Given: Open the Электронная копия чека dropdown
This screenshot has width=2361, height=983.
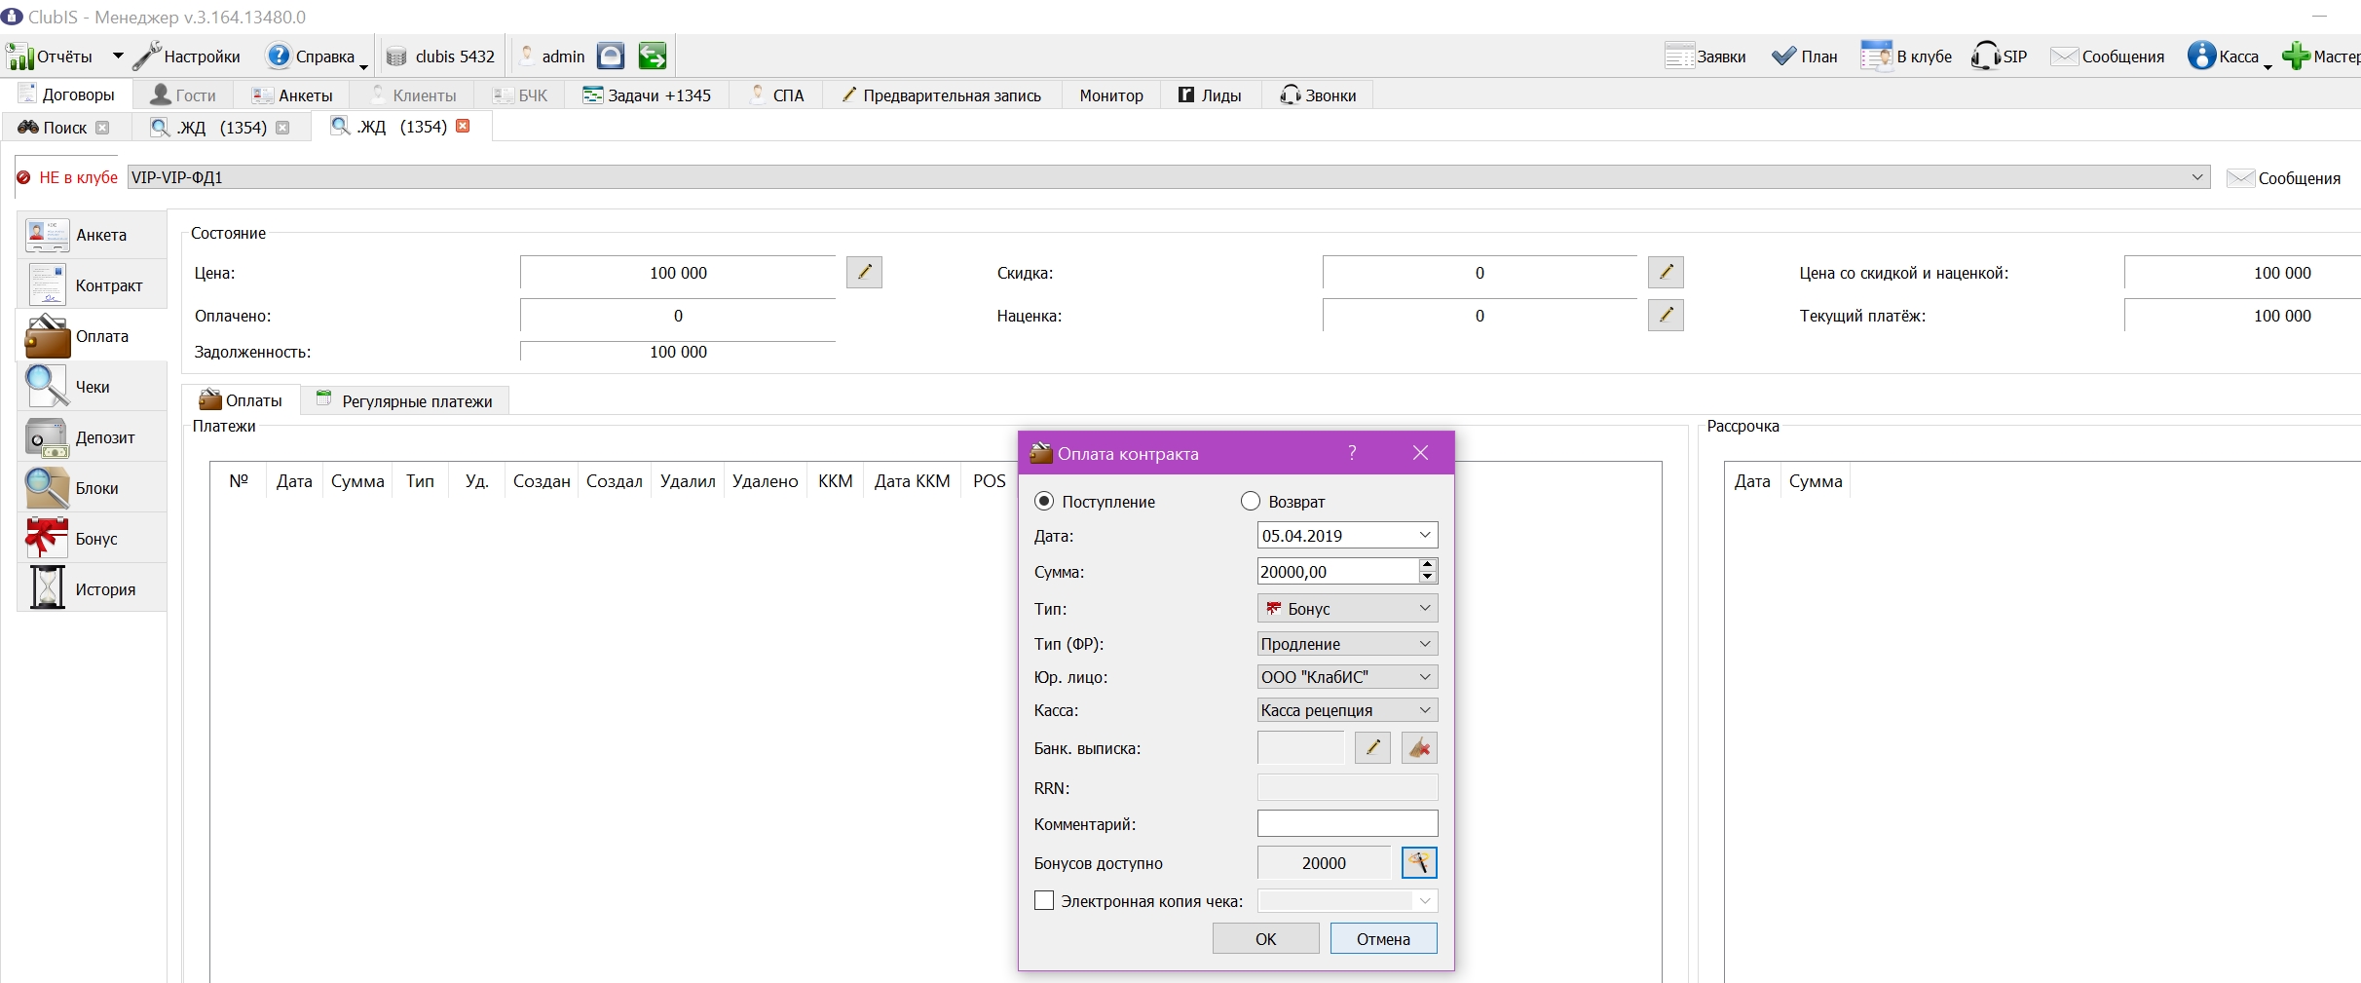Looking at the screenshot, I should coord(1347,900).
